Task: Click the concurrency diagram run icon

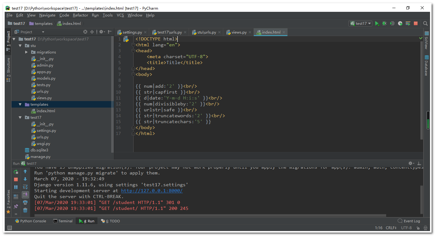Action: click(408, 23)
